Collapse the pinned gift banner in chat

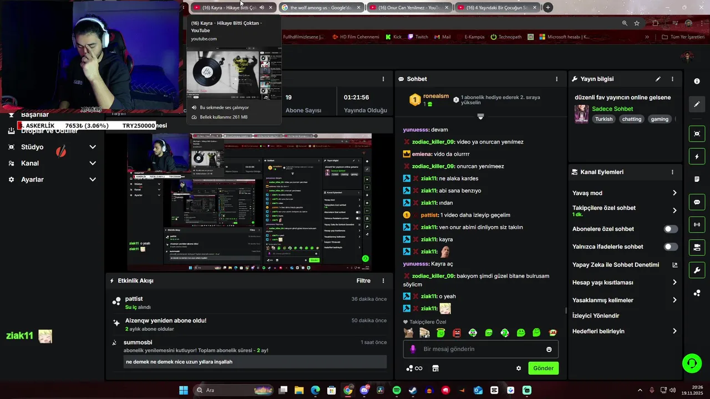[x=480, y=117]
